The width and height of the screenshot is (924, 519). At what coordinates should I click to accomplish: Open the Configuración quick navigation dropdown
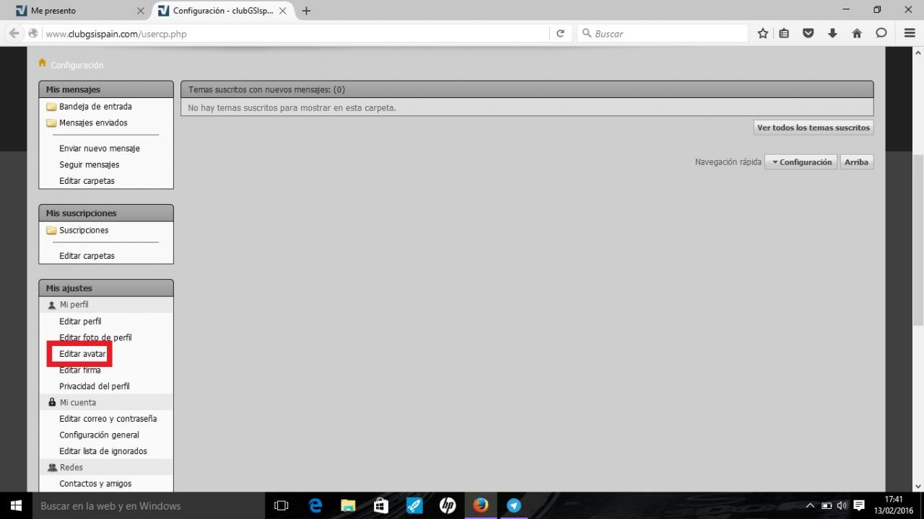801,162
